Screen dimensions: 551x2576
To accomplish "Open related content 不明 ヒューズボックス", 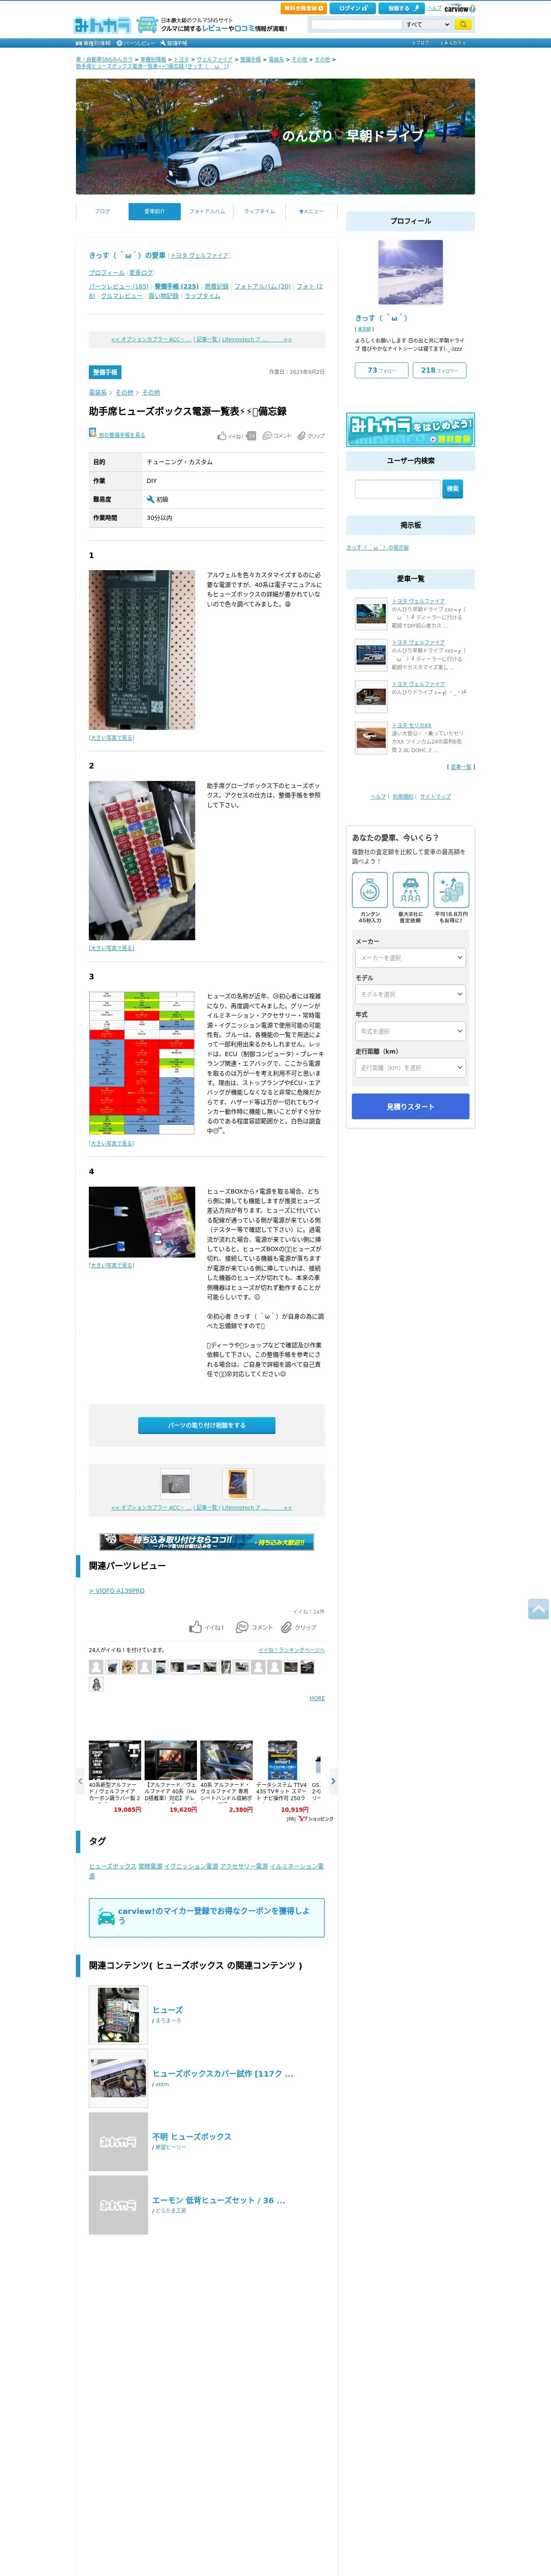I will [192, 2136].
